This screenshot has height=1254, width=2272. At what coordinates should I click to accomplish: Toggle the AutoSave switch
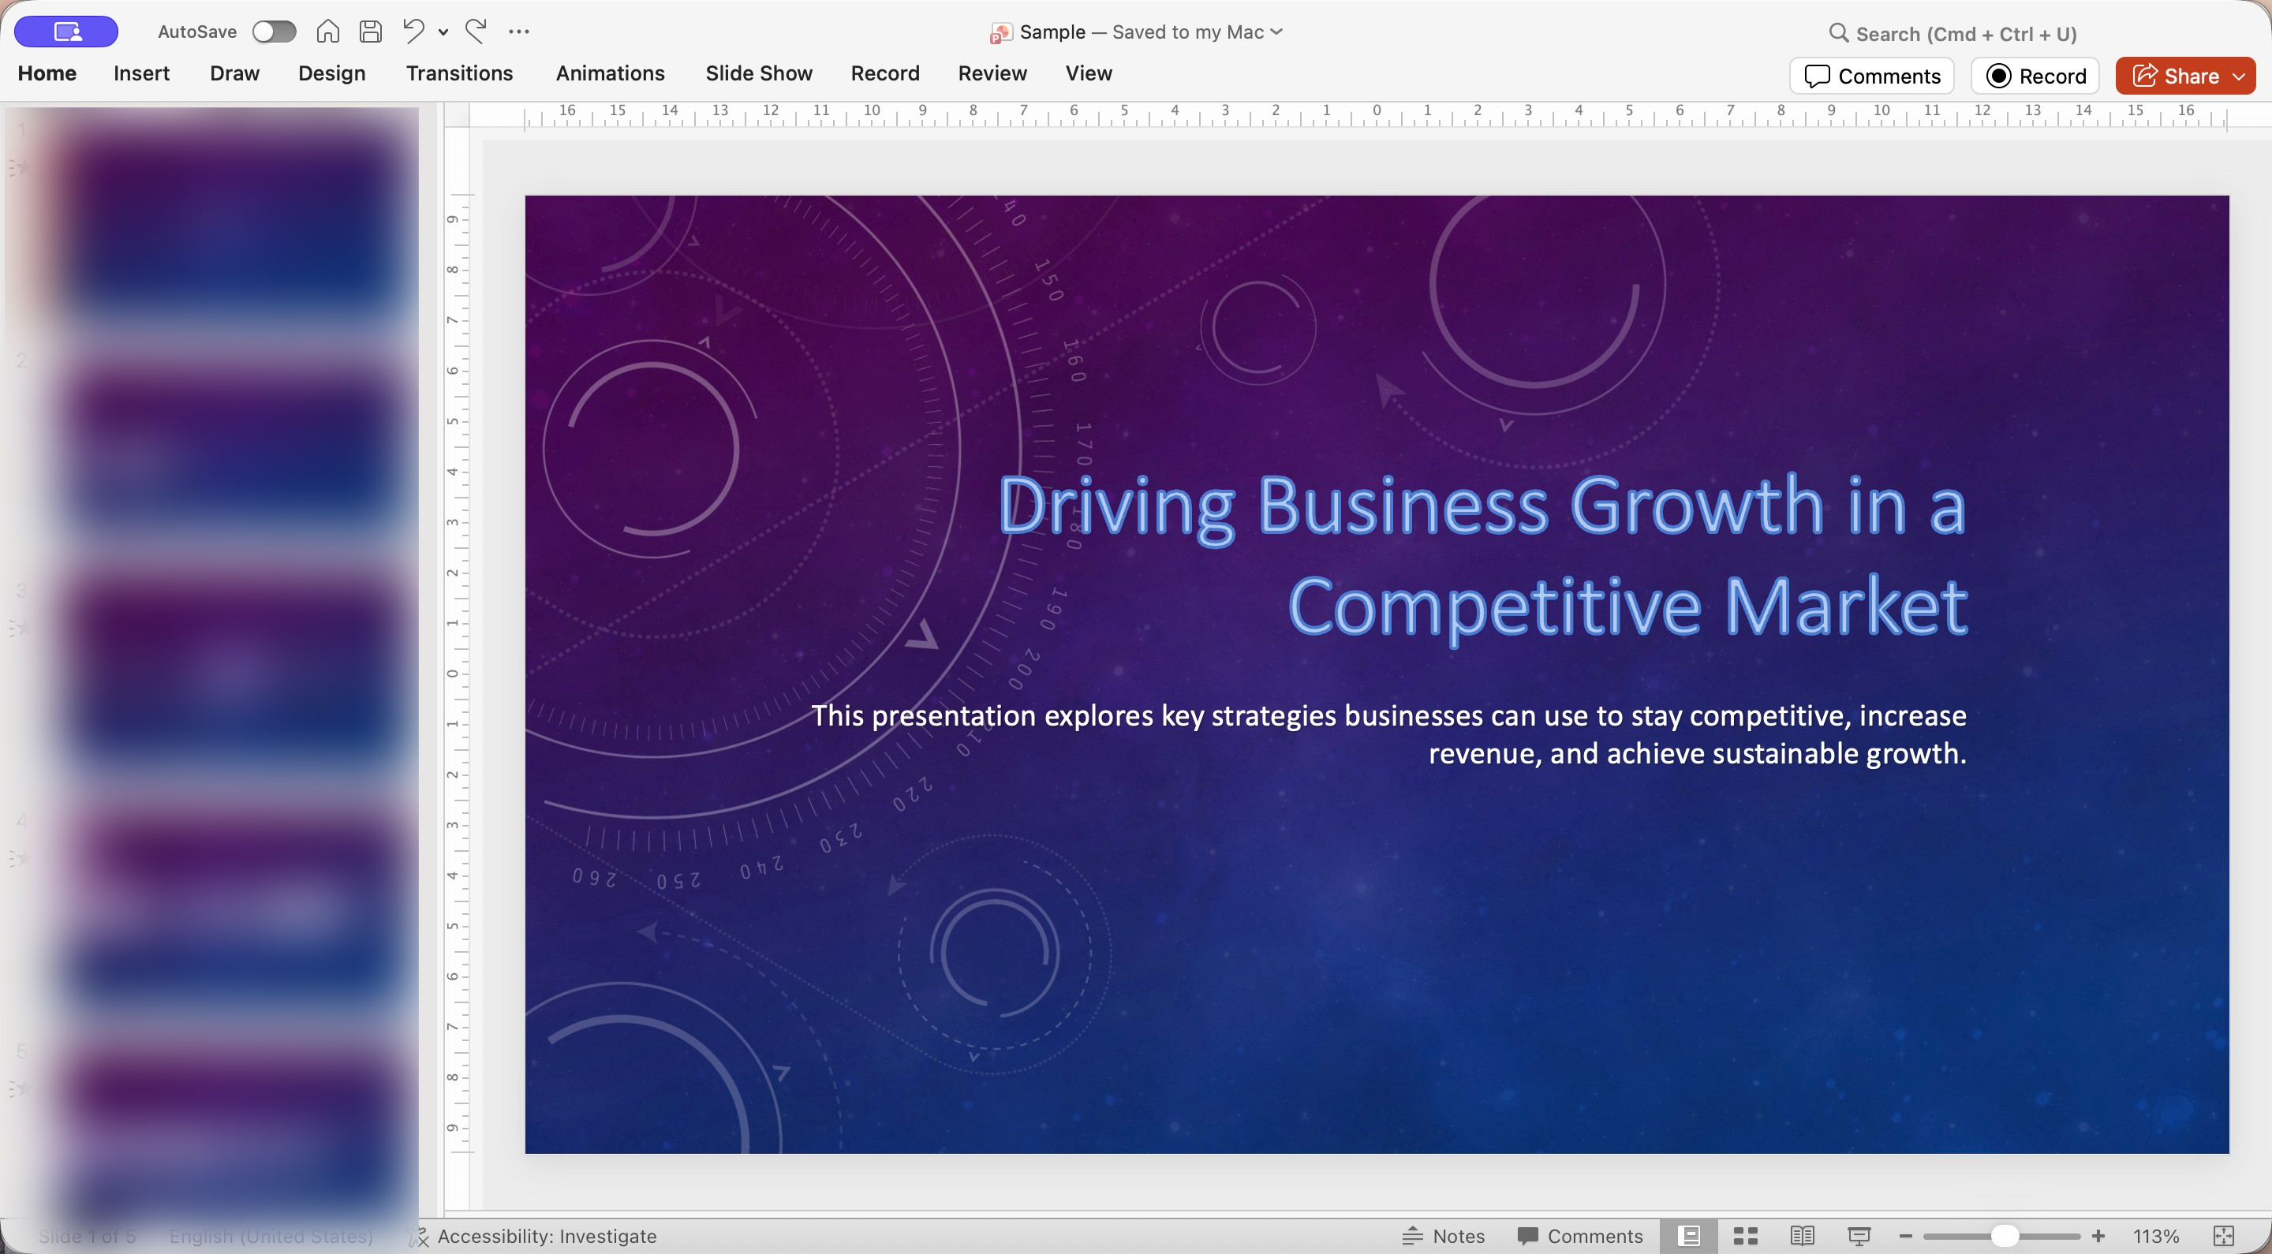point(274,32)
